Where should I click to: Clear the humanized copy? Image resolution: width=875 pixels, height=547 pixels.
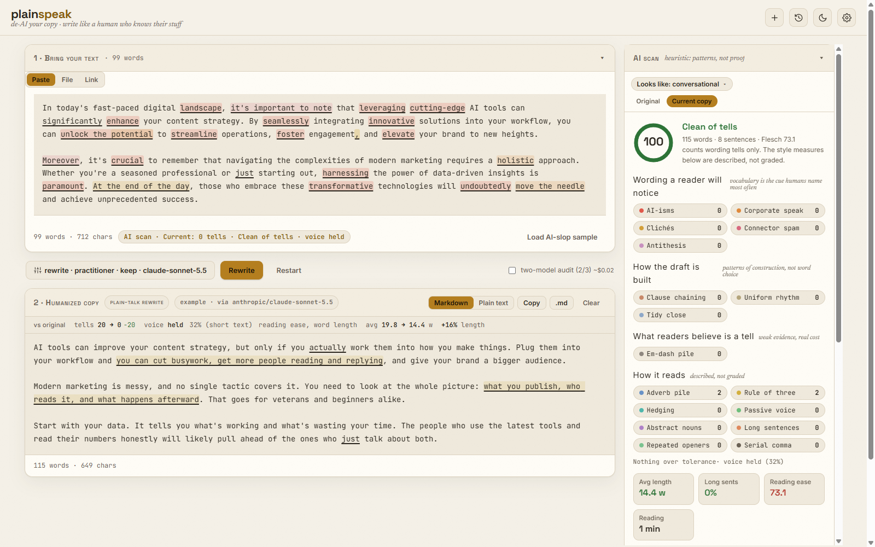coord(591,303)
